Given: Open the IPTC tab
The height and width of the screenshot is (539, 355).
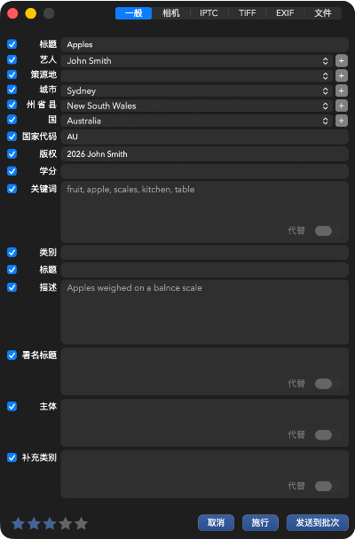Looking at the screenshot, I should coord(209,13).
